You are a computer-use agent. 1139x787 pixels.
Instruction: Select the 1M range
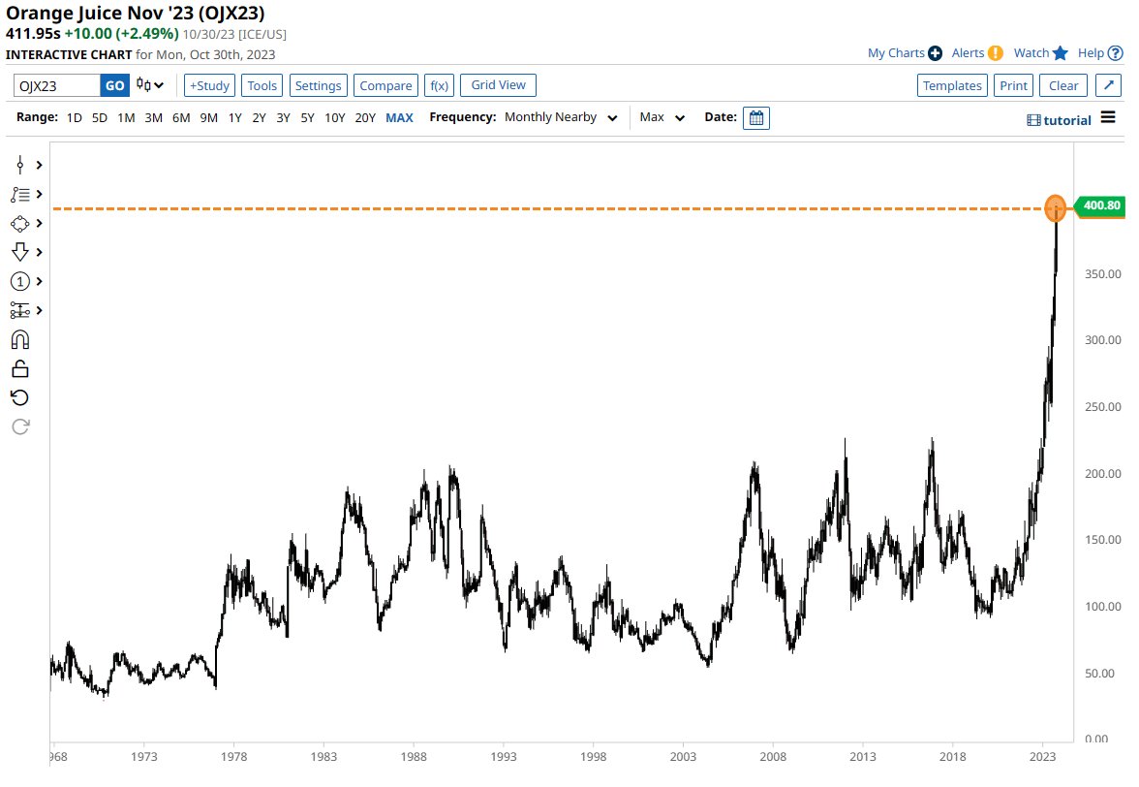coord(126,117)
